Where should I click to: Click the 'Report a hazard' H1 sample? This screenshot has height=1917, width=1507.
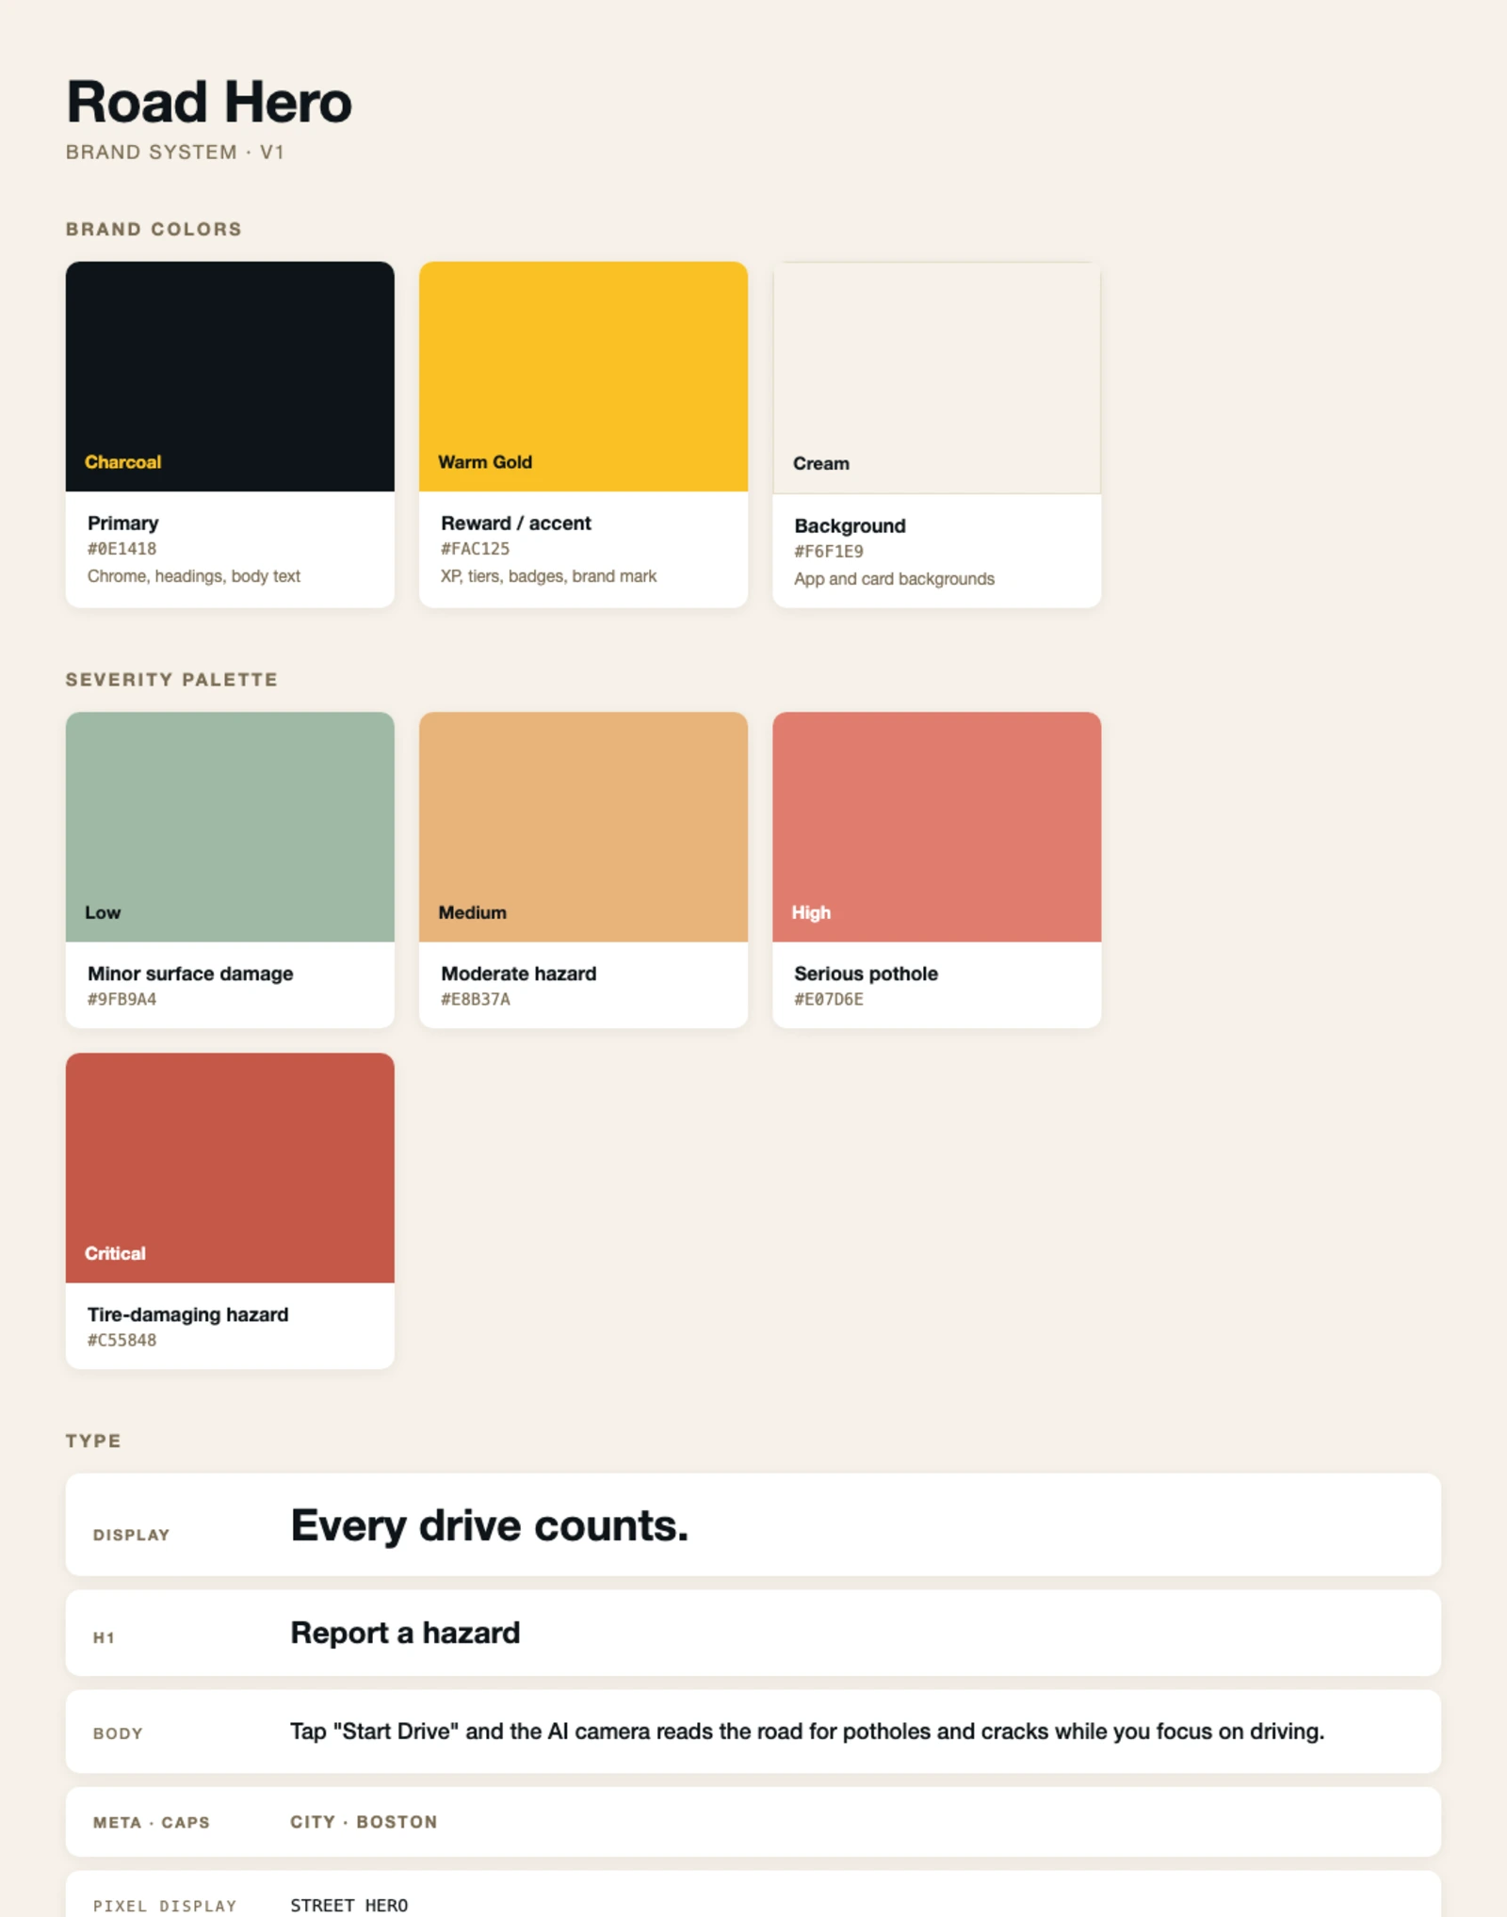[405, 1633]
